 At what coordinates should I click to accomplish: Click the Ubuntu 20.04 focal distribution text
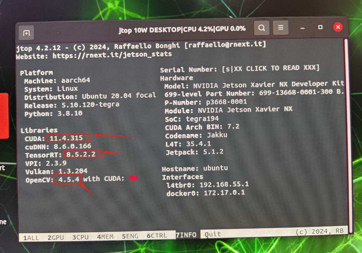[119, 95]
